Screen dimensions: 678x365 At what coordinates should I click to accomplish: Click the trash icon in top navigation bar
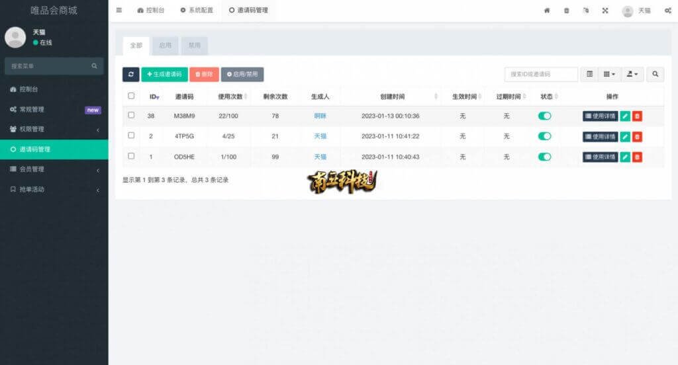pyautogui.click(x=566, y=11)
